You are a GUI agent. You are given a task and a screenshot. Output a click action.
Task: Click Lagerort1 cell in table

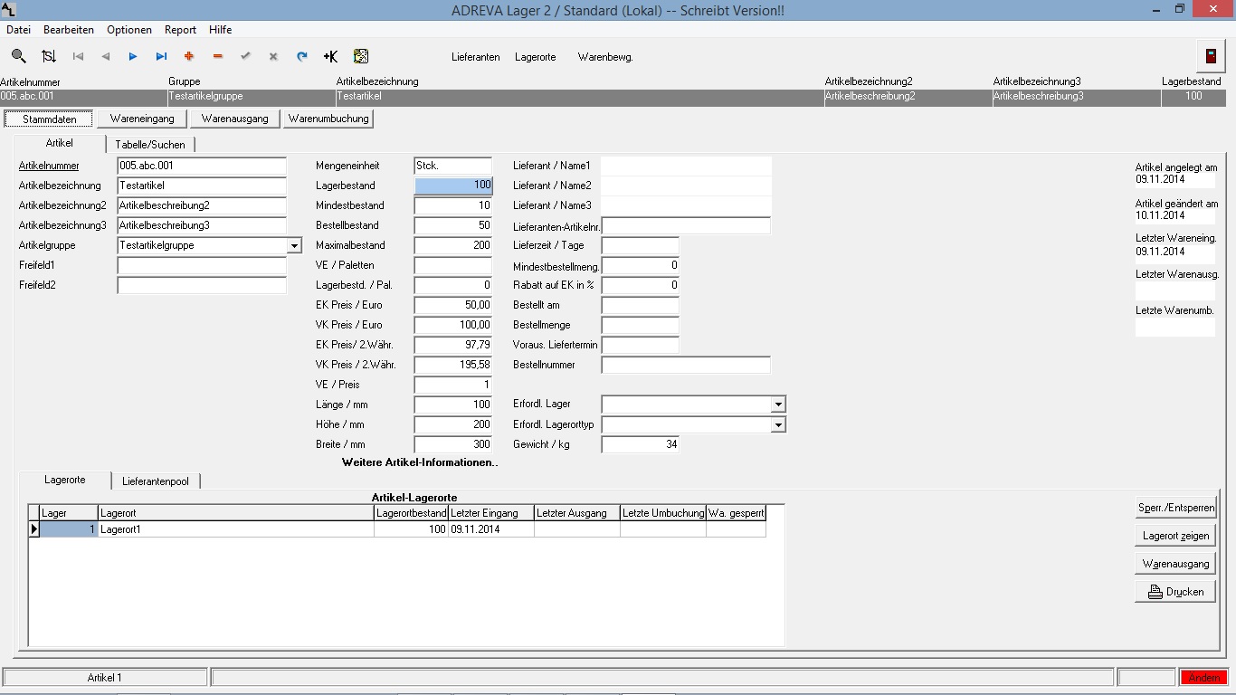(x=235, y=529)
